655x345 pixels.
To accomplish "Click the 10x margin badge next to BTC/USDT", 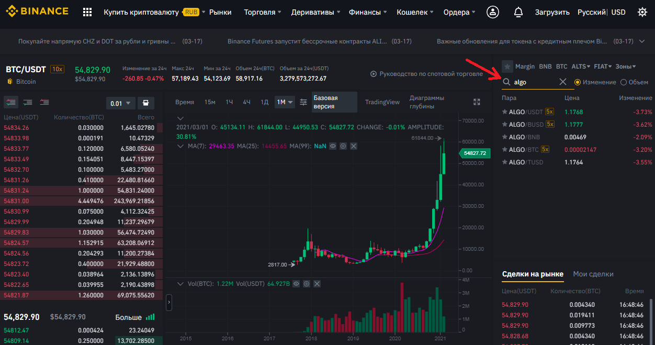I will [x=57, y=69].
